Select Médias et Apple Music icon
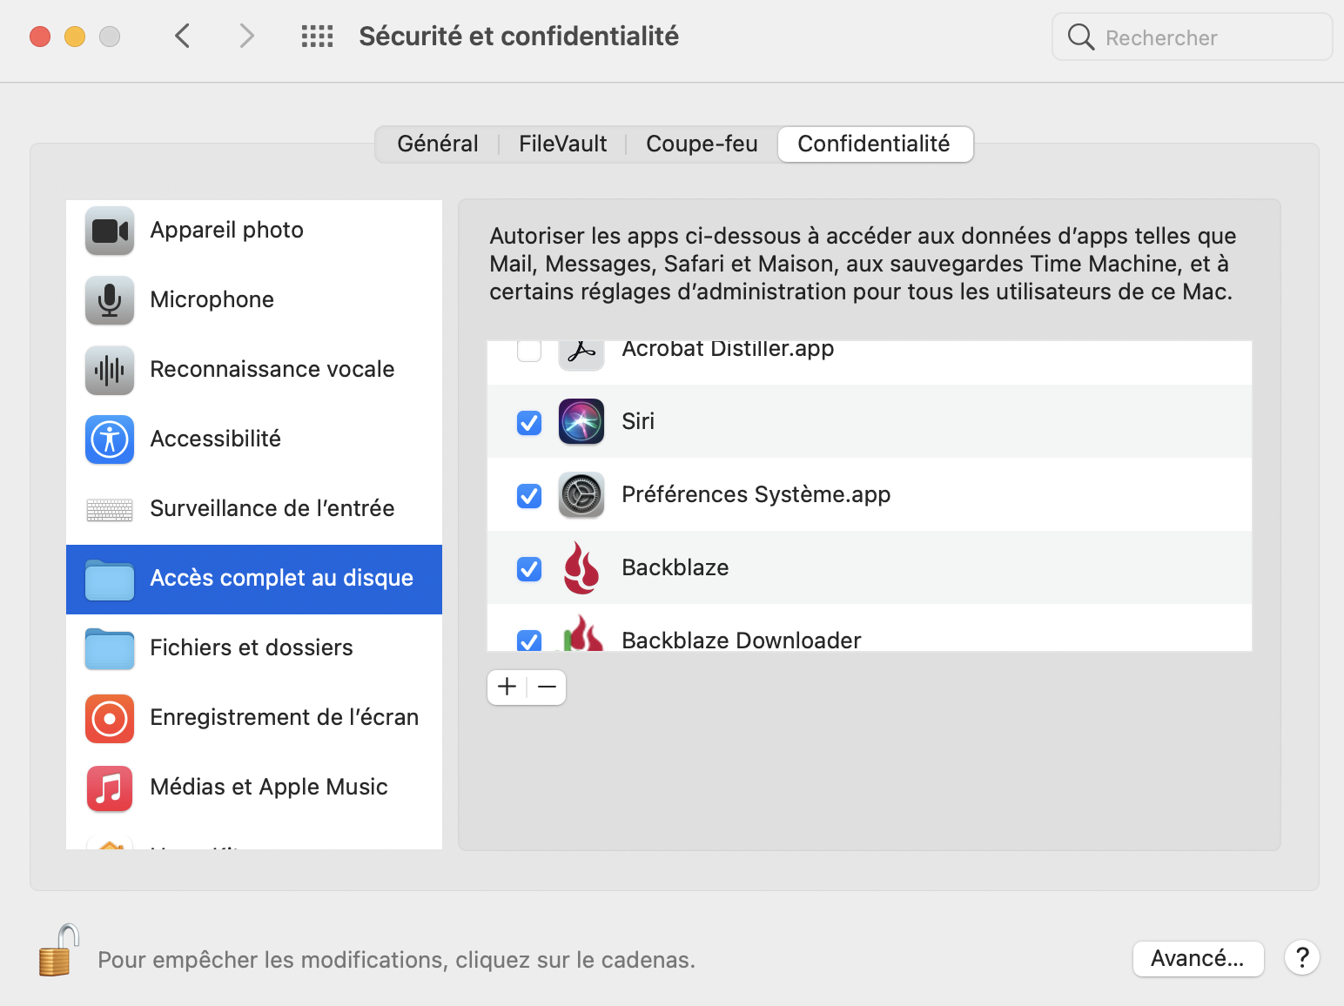 [x=110, y=788]
